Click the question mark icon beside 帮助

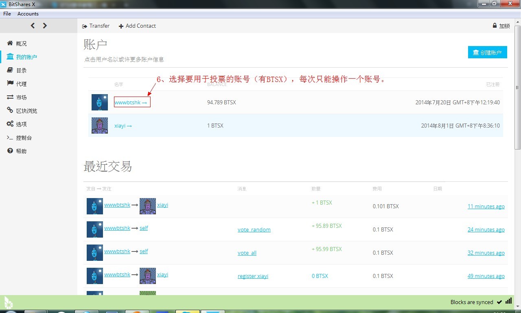tap(10, 151)
